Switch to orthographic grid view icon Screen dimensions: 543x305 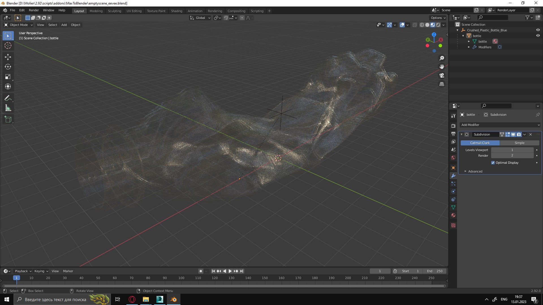point(442,84)
